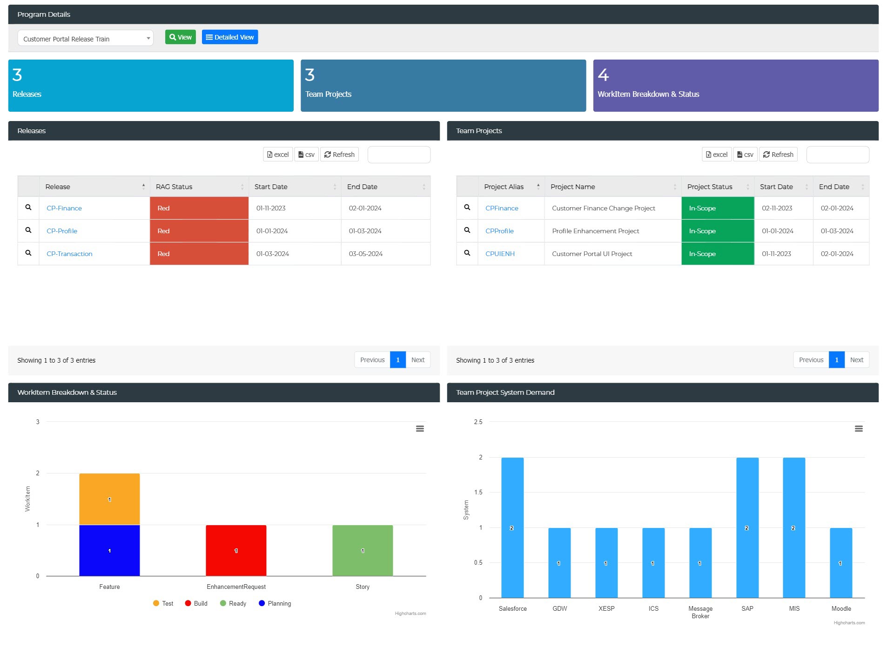887x648 pixels.
Task: Toggle the Test series in chart legend
Action: click(163, 603)
